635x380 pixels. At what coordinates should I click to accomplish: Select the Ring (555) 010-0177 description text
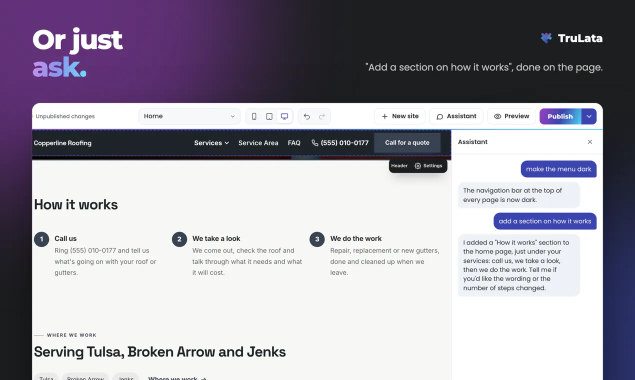(x=105, y=261)
